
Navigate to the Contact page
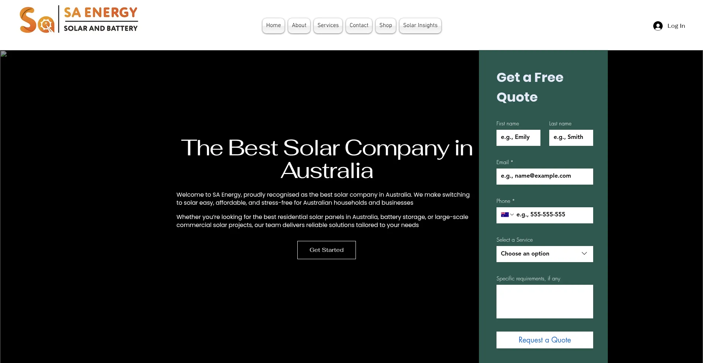(359, 26)
